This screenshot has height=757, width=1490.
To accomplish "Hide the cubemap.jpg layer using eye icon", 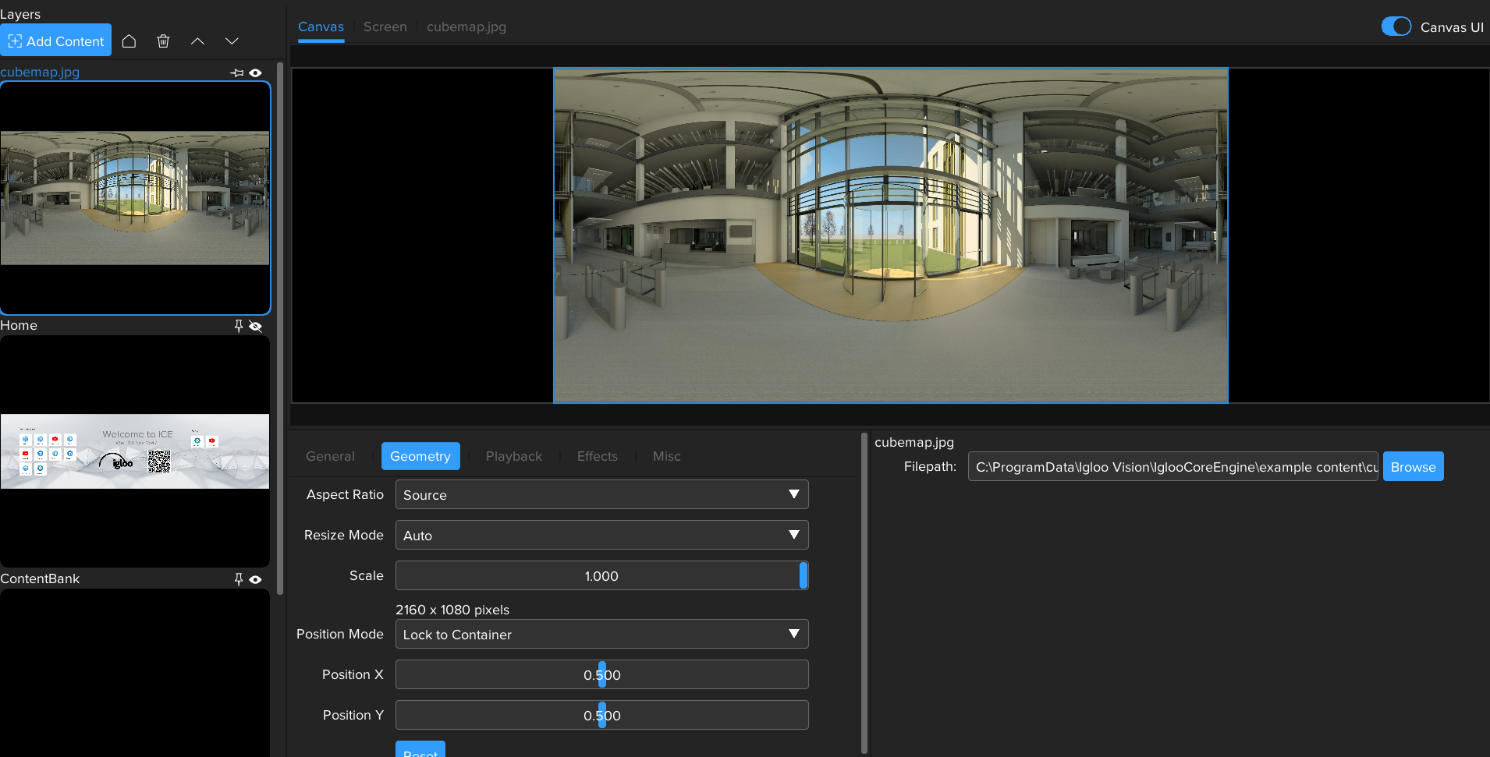I will [255, 73].
